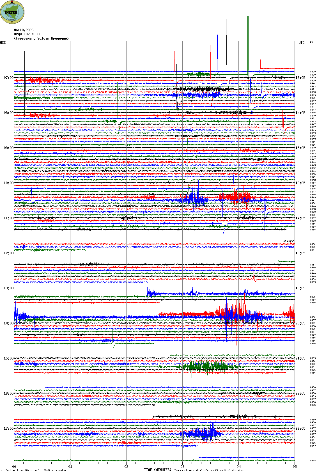Click the TIME (MINUTES) axis label
The width and height of the screenshot is (317, 474).
158,470
